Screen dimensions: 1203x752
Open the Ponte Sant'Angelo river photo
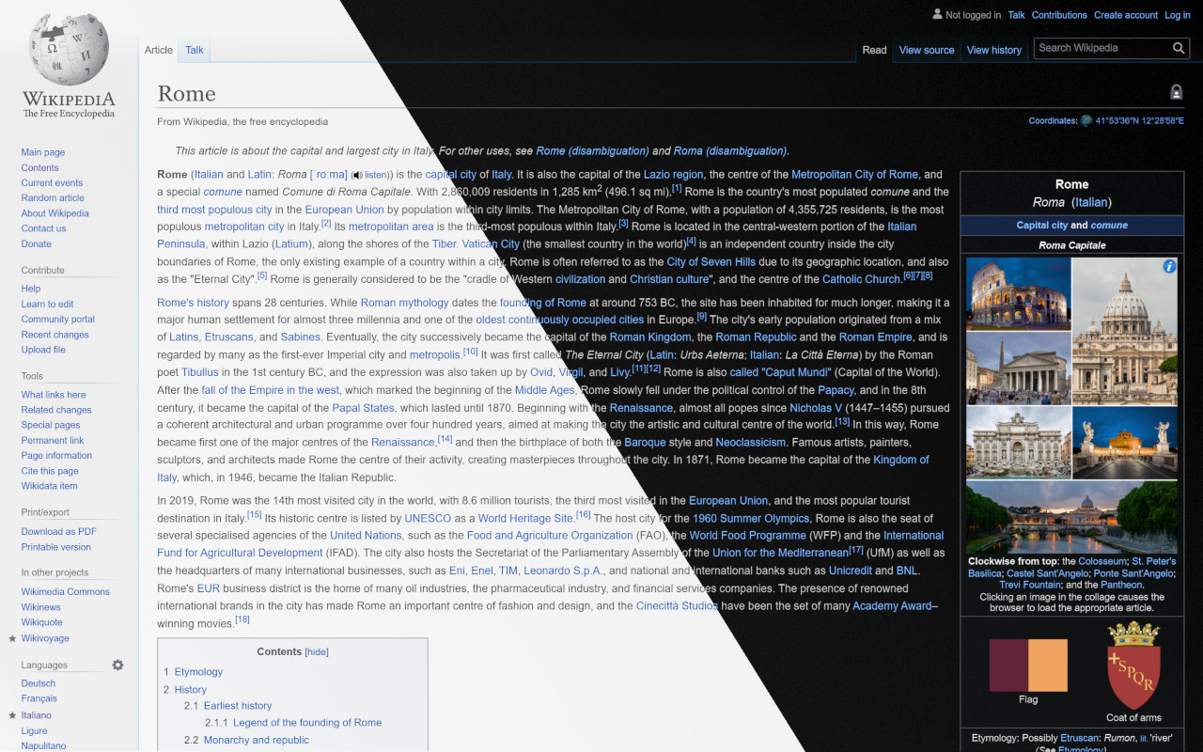tap(1071, 518)
